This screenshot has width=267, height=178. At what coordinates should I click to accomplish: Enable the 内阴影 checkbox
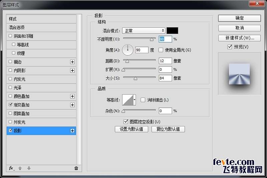(x=10, y=70)
